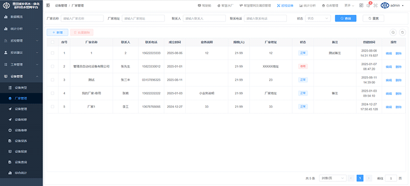Click phone number 13678766666 cell
This screenshot has height=186, width=410.
(151, 107)
